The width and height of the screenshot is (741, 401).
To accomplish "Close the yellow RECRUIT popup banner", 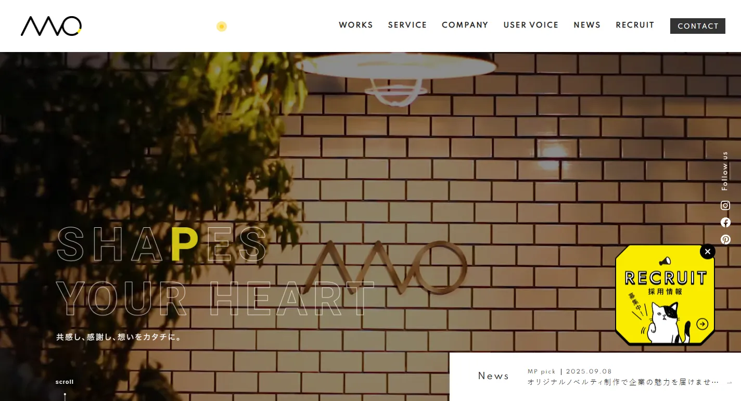I will pyautogui.click(x=708, y=251).
